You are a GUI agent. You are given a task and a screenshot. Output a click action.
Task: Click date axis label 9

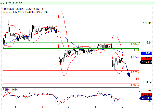coord(122,107)
